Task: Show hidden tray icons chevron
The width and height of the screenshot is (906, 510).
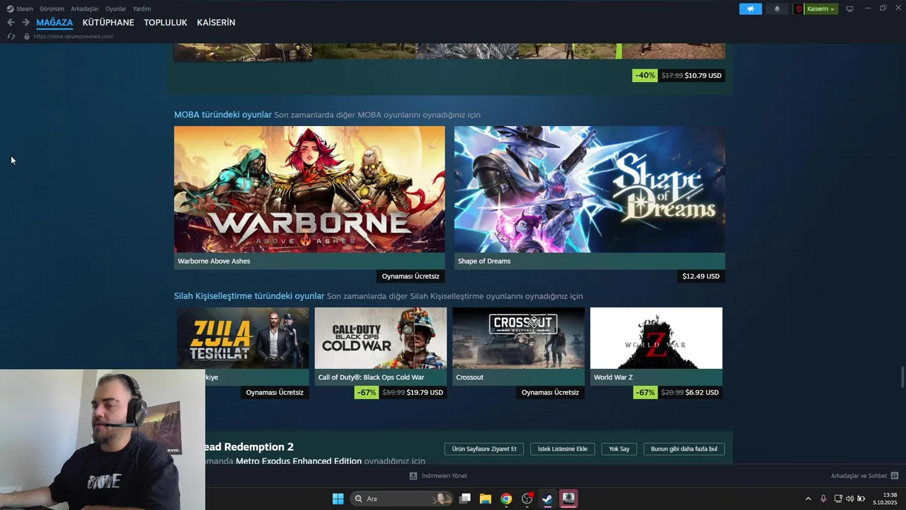Action: pos(808,499)
